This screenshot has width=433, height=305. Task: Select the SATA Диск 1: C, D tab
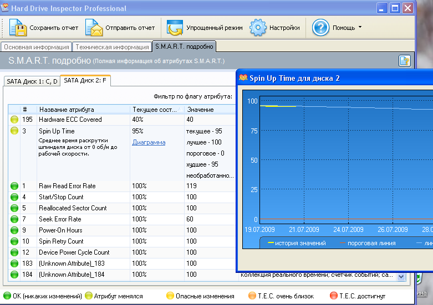tap(32, 81)
